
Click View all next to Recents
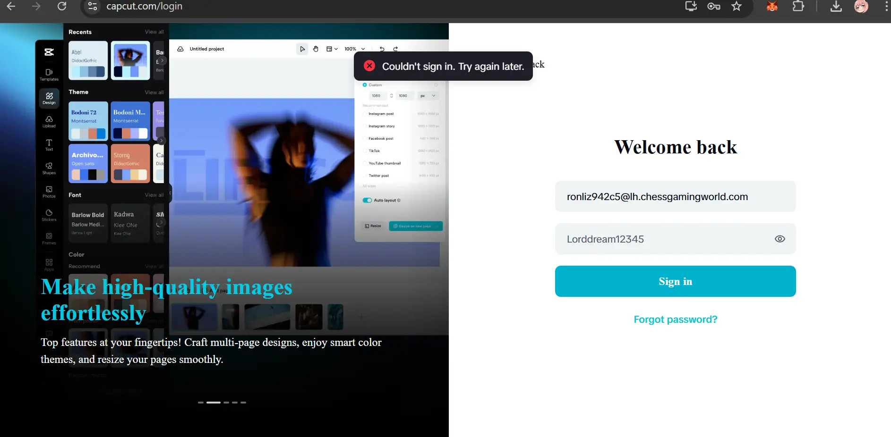tap(154, 32)
